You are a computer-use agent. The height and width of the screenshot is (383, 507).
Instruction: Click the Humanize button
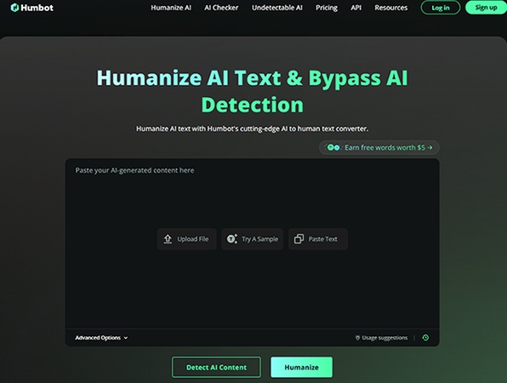[301, 367]
